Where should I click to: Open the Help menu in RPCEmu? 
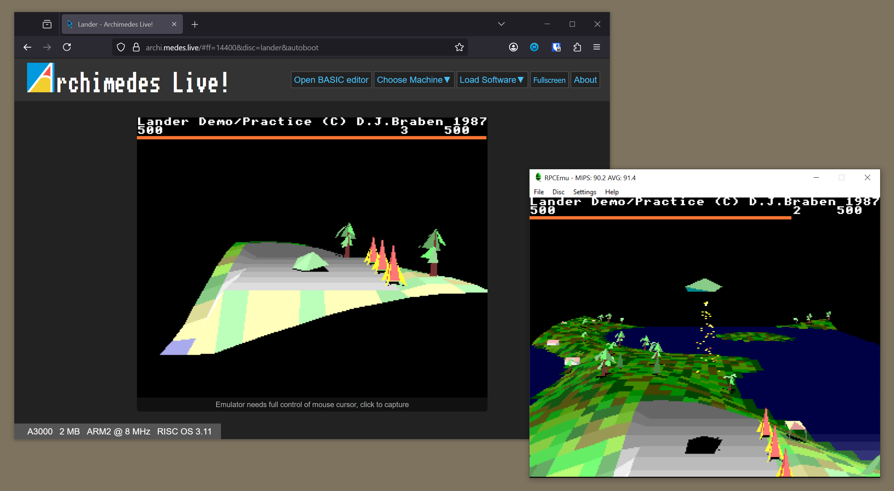click(x=612, y=192)
